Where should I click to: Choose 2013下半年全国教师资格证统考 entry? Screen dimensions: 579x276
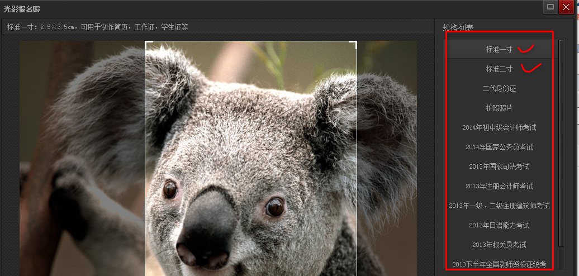[499, 265]
